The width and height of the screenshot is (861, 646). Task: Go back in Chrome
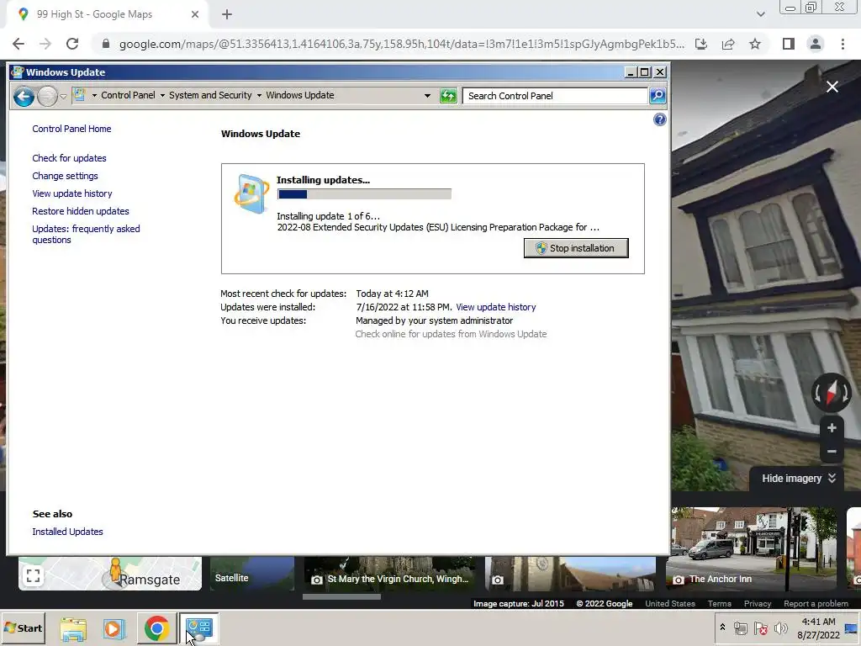click(x=18, y=44)
